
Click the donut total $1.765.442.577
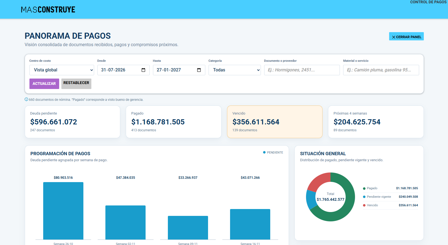pyautogui.click(x=330, y=199)
